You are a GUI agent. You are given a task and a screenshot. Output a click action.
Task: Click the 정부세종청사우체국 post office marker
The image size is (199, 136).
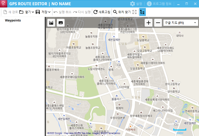tap(141, 113)
